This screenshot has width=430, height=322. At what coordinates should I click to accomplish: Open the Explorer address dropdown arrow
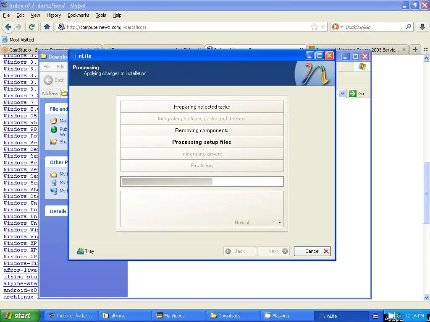tap(342, 93)
